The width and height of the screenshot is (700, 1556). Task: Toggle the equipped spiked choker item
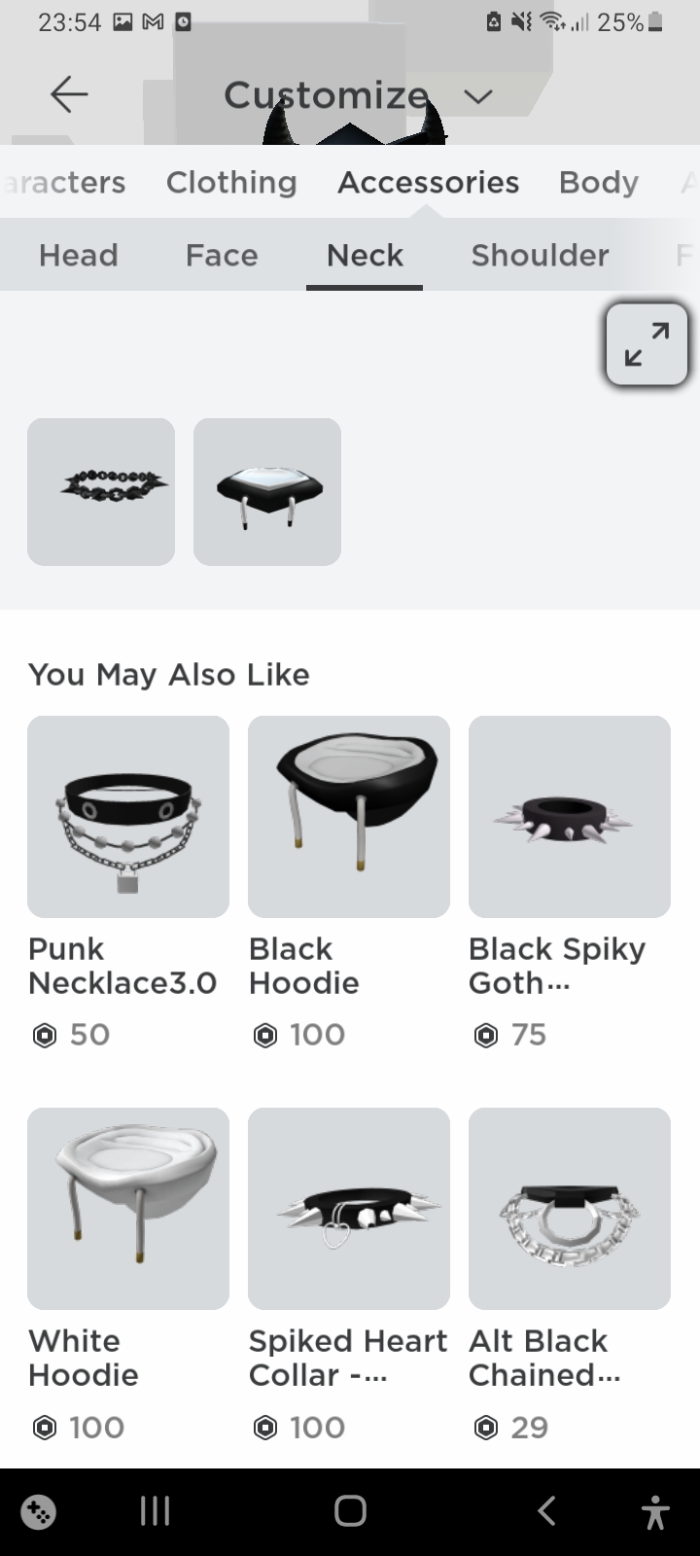101,491
